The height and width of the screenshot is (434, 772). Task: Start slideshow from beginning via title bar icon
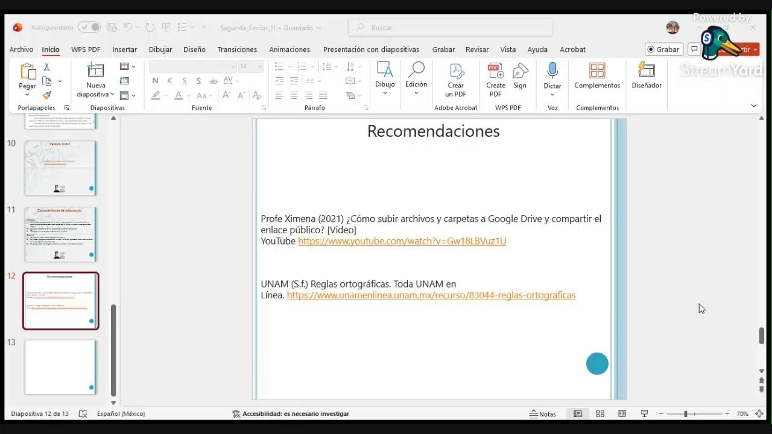coord(166,28)
